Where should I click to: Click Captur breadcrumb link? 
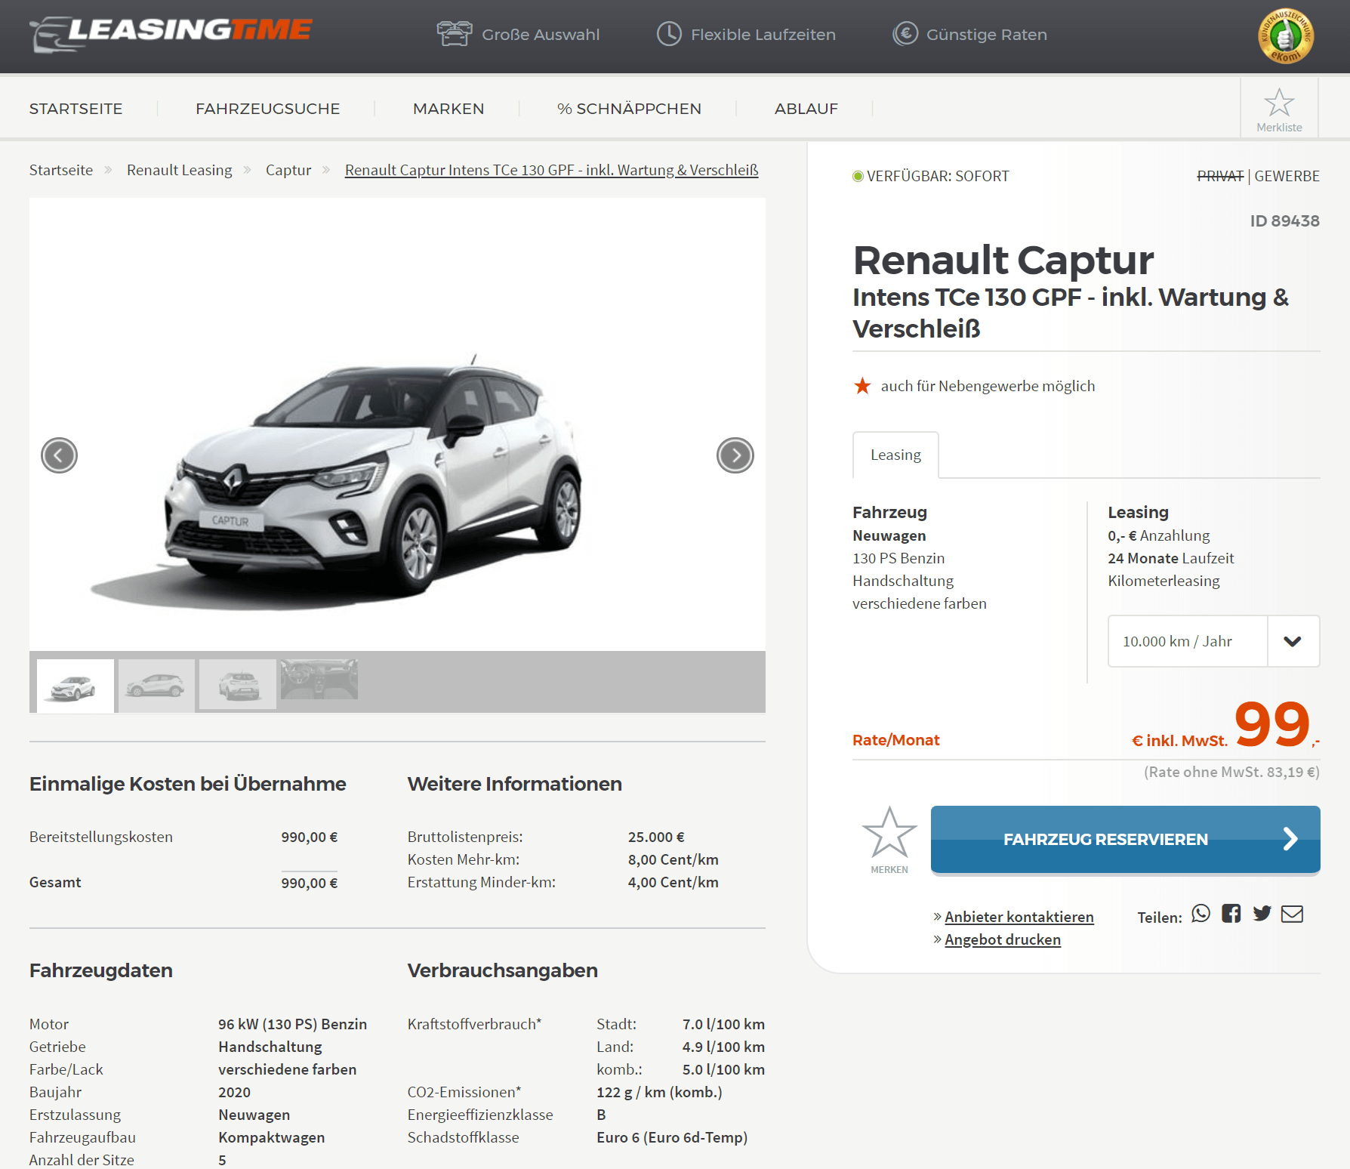[x=288, y=170]
